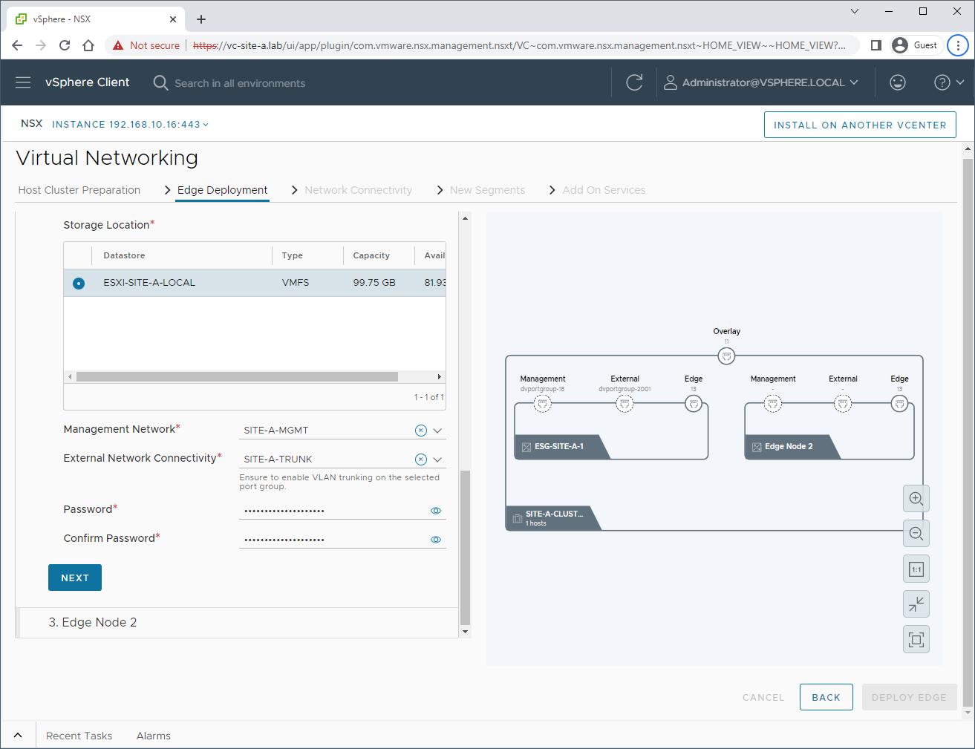This screenshot has height=749, width=975.
Task: Expand the Administrator@VSPHERE.LOCAL user menu
Action: point(761,82)
